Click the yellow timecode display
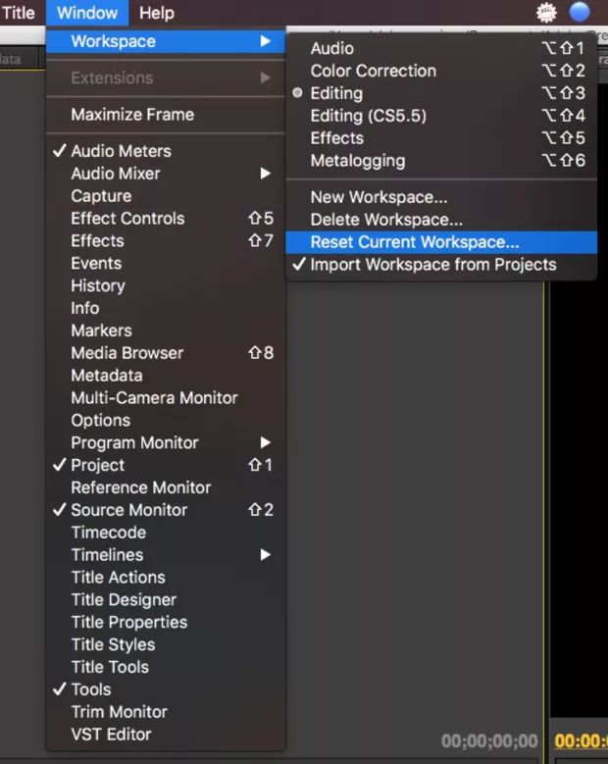The width and height of the screenshot is (608, 764). coord(581,741)
